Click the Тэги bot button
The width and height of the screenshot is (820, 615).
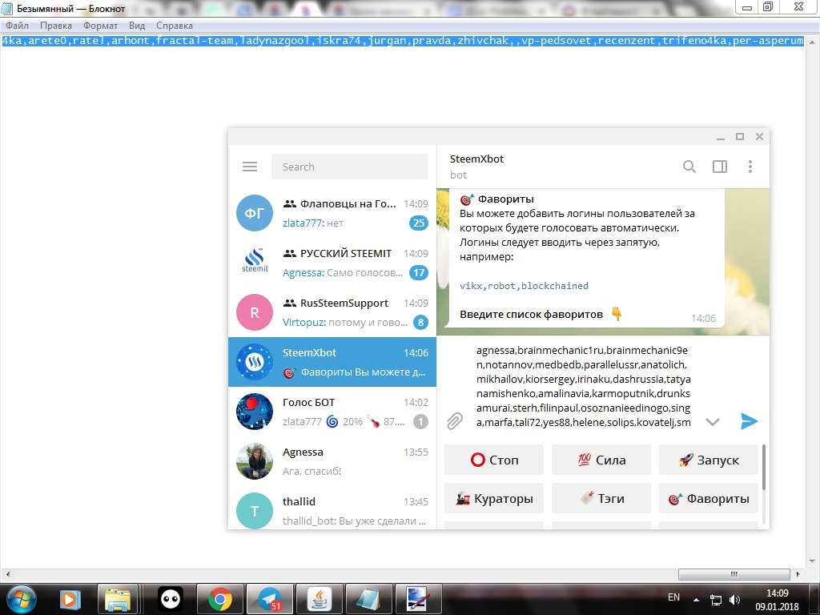pos(601,498)
